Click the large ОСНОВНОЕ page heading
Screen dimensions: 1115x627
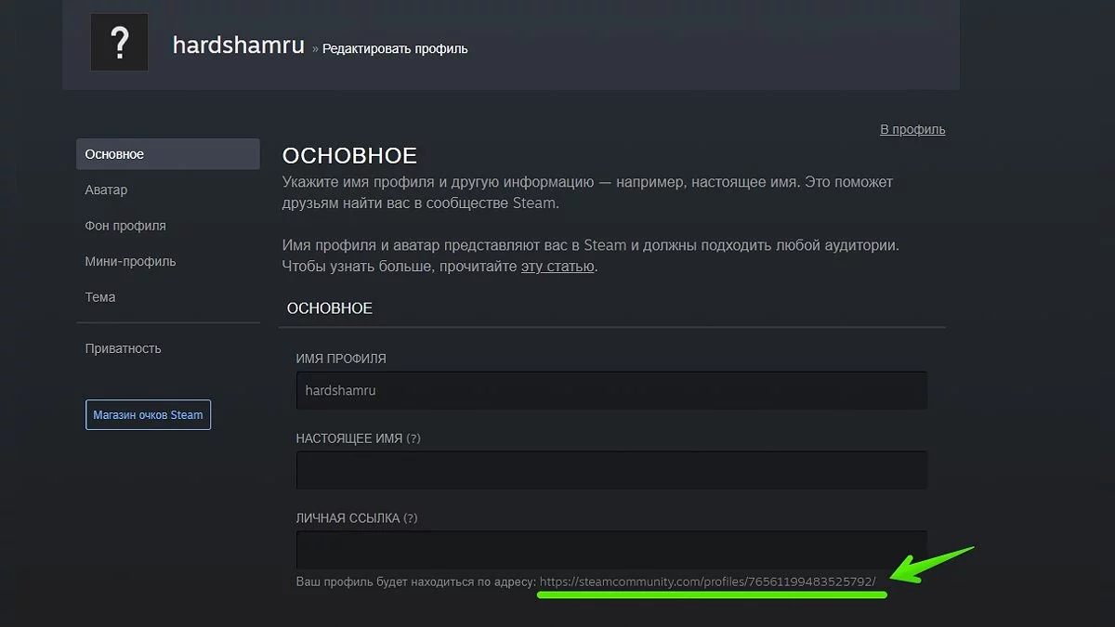pyautogui.click(x=349, y=155)
